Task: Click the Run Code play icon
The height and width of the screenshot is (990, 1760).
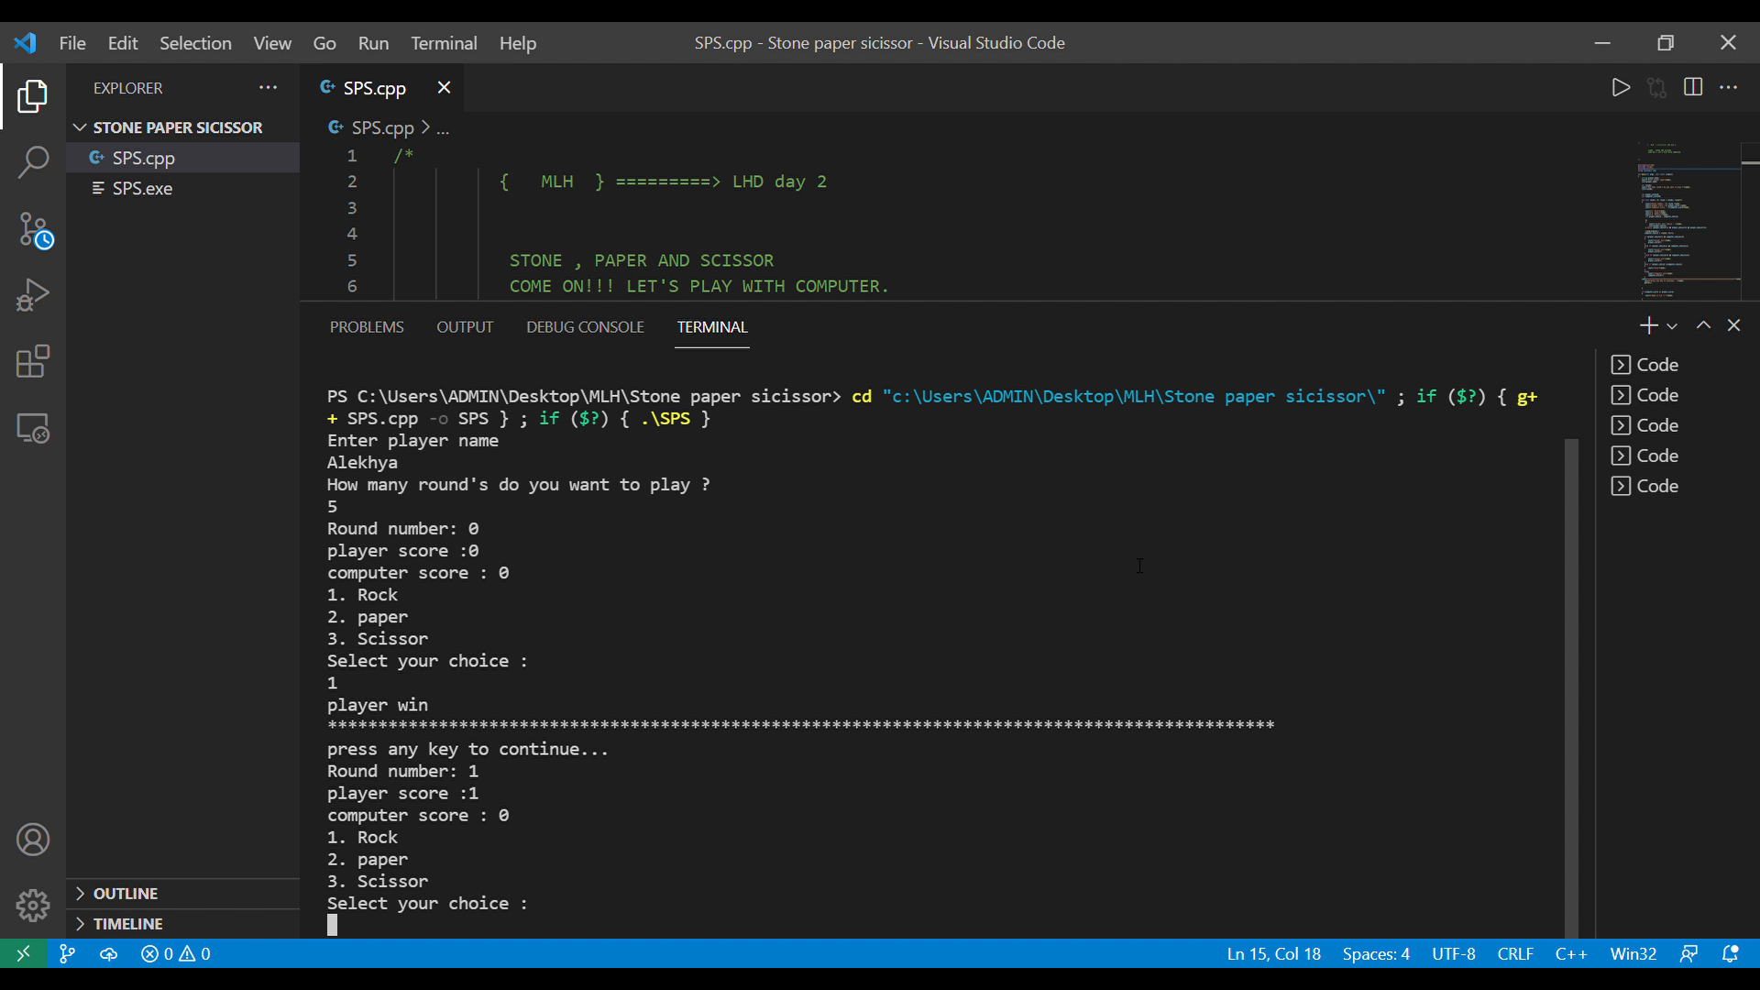Action: (x=1621, y=87)
